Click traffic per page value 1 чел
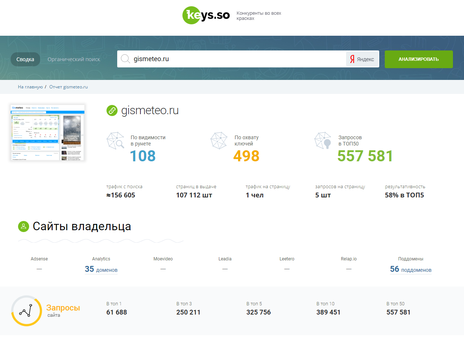 (x=255, y=195)
